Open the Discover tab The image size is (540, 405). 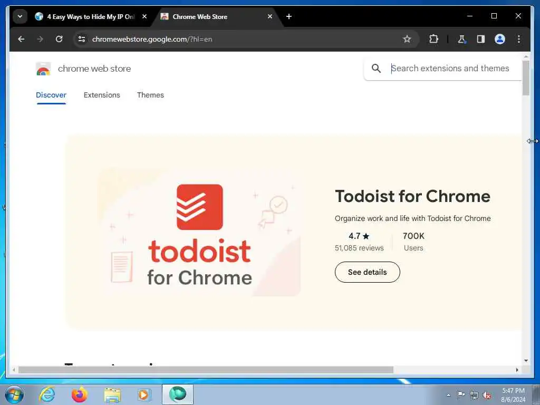point(51,95)
